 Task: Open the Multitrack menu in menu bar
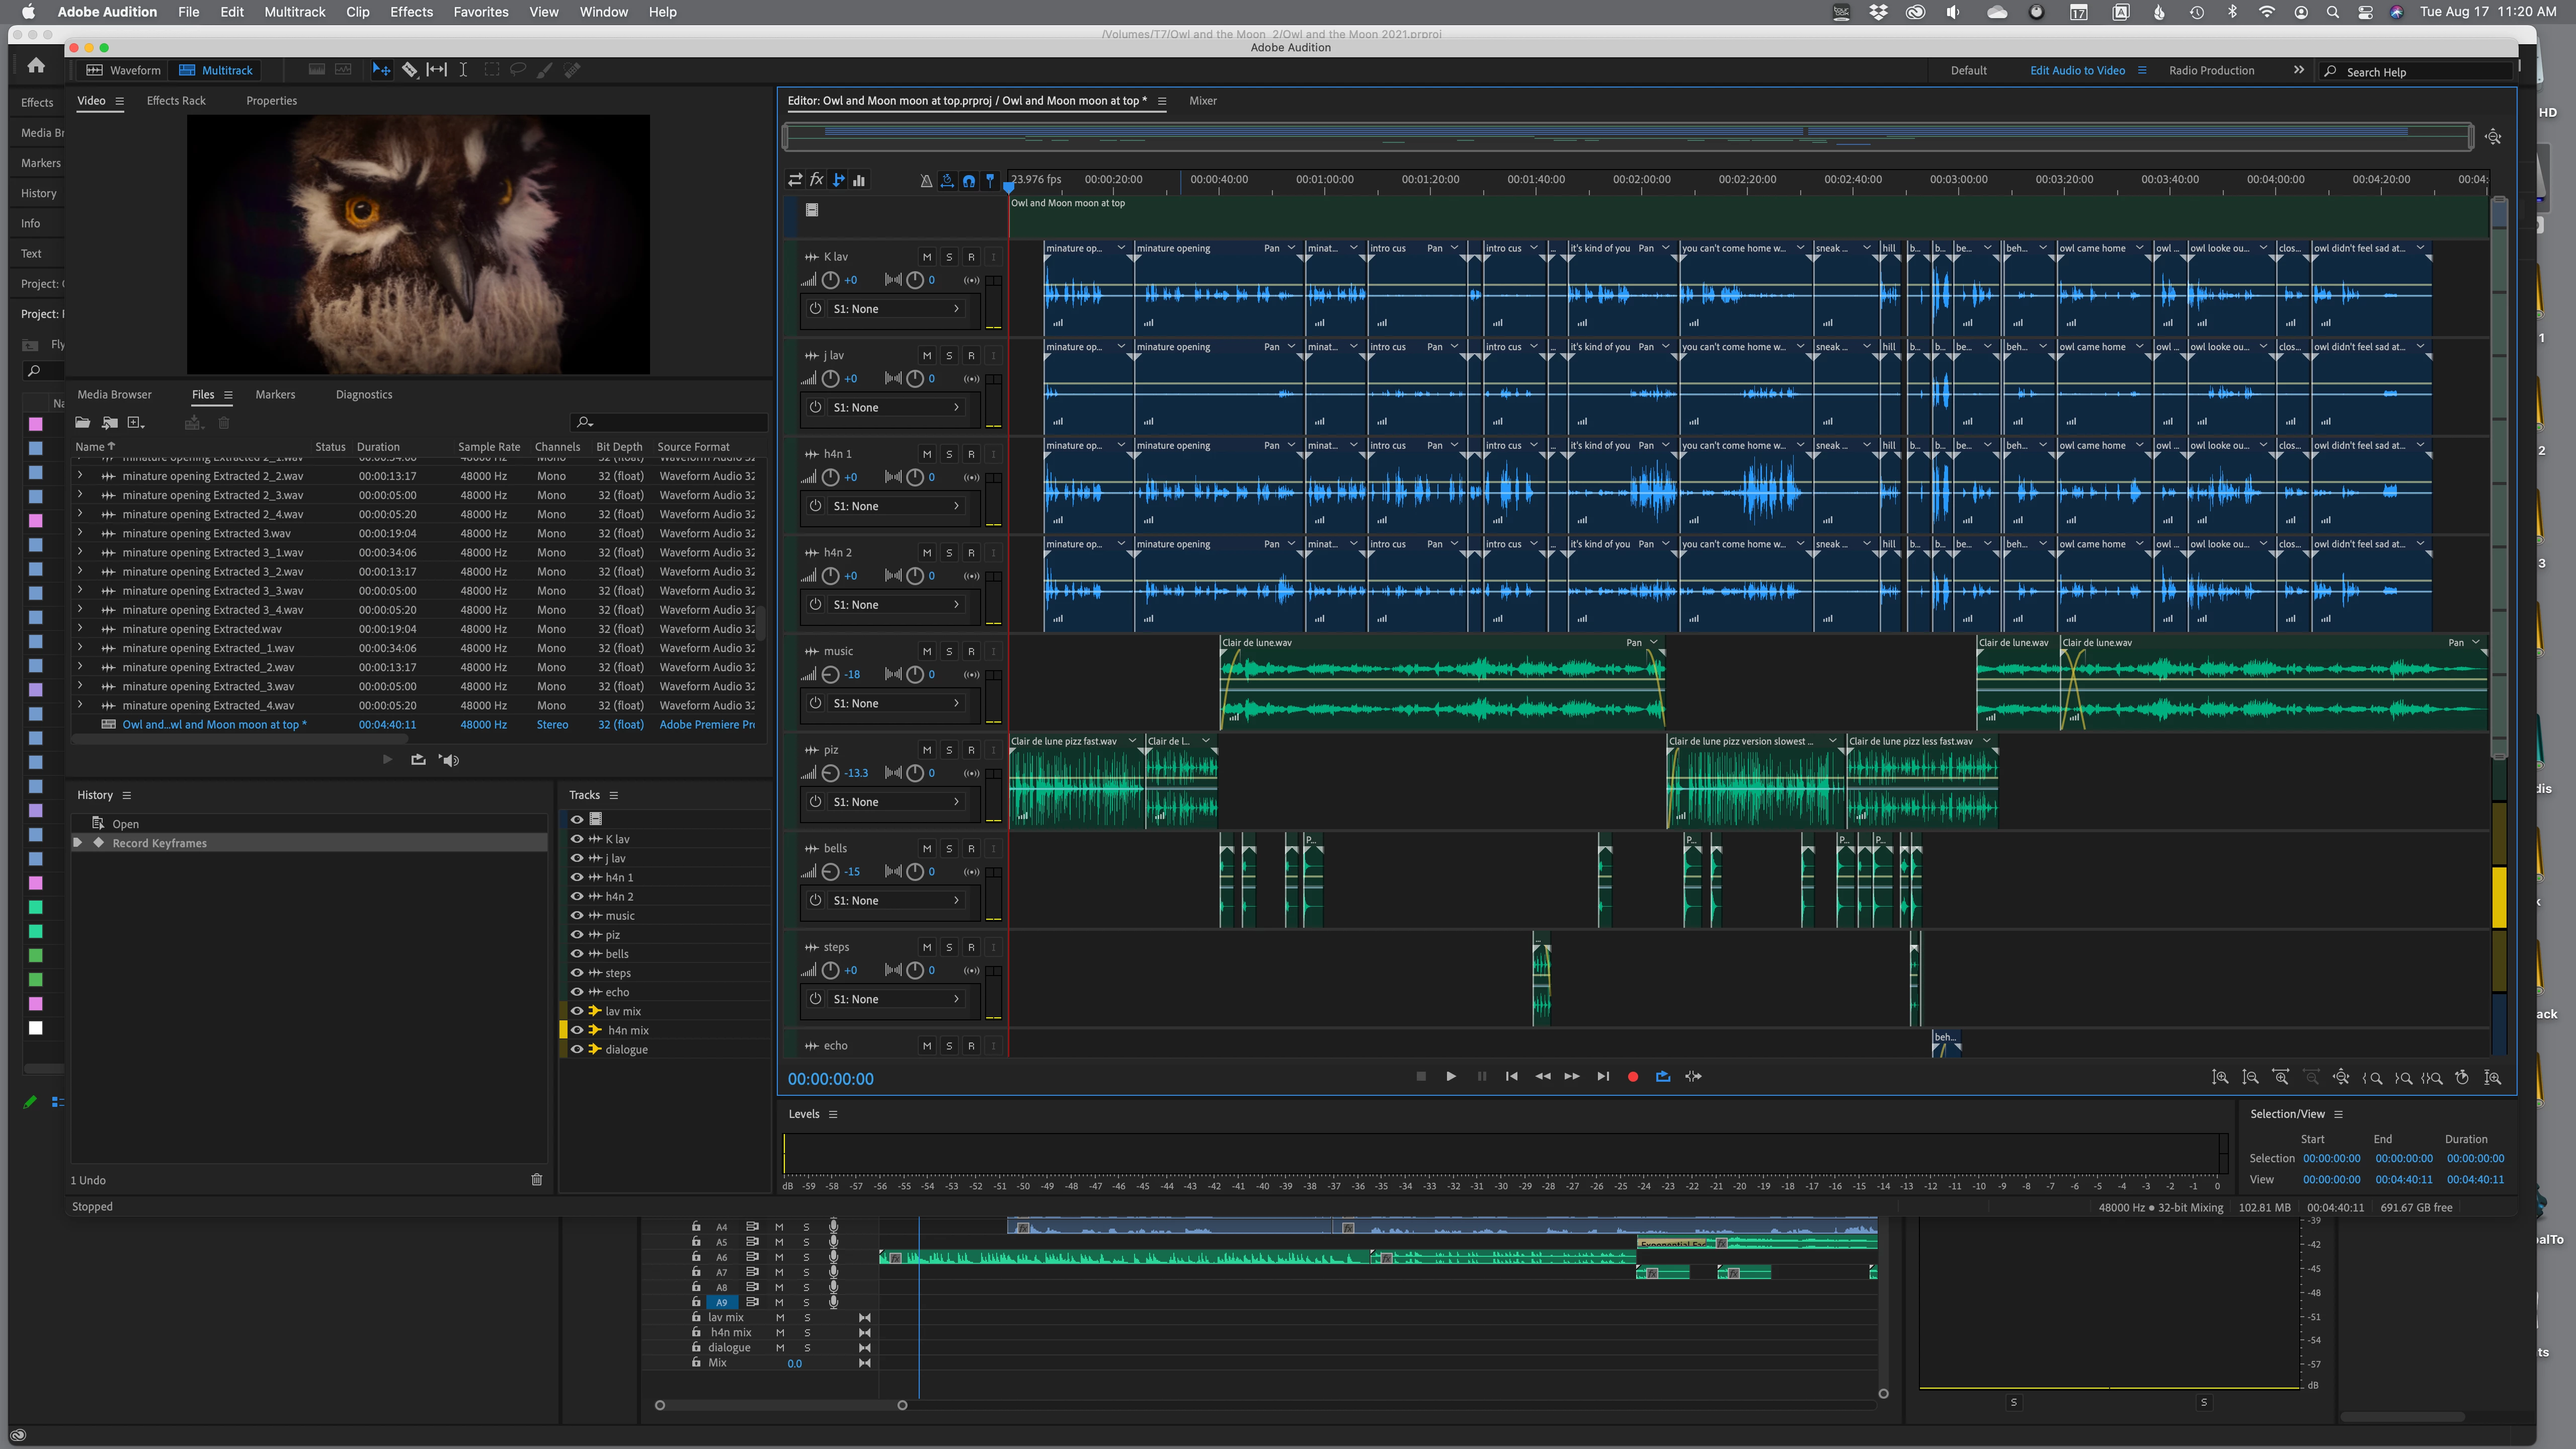[x=294, y=12]
